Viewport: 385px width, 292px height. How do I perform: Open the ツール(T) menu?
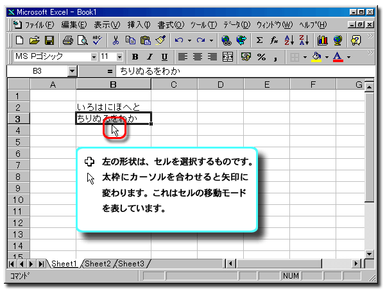pos(203,25)
